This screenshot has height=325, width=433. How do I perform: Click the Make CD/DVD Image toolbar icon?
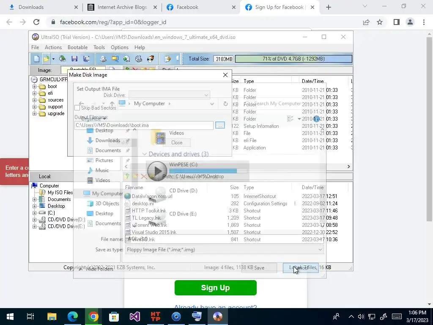tap(103, 58)
